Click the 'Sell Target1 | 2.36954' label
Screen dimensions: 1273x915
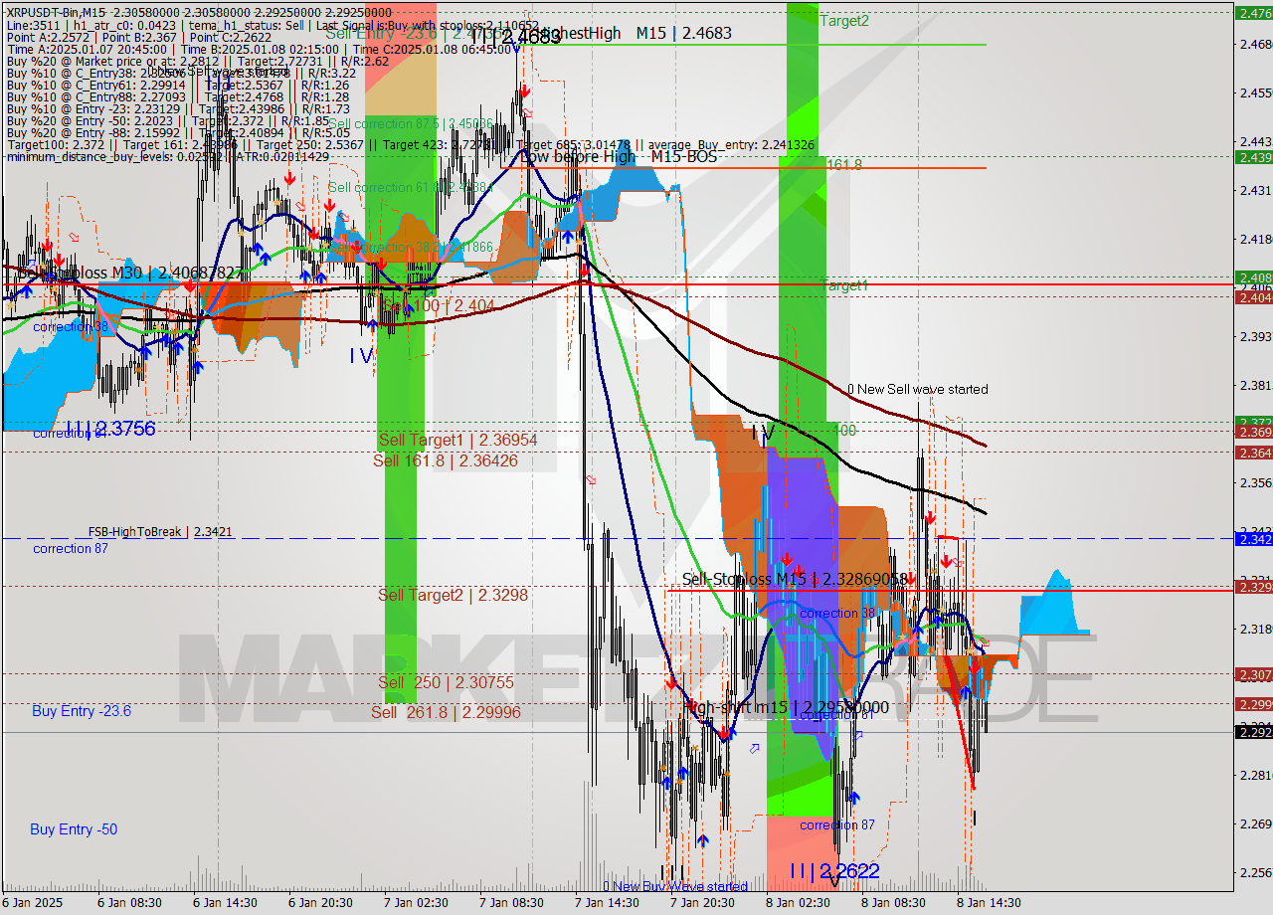pos(457,440)
